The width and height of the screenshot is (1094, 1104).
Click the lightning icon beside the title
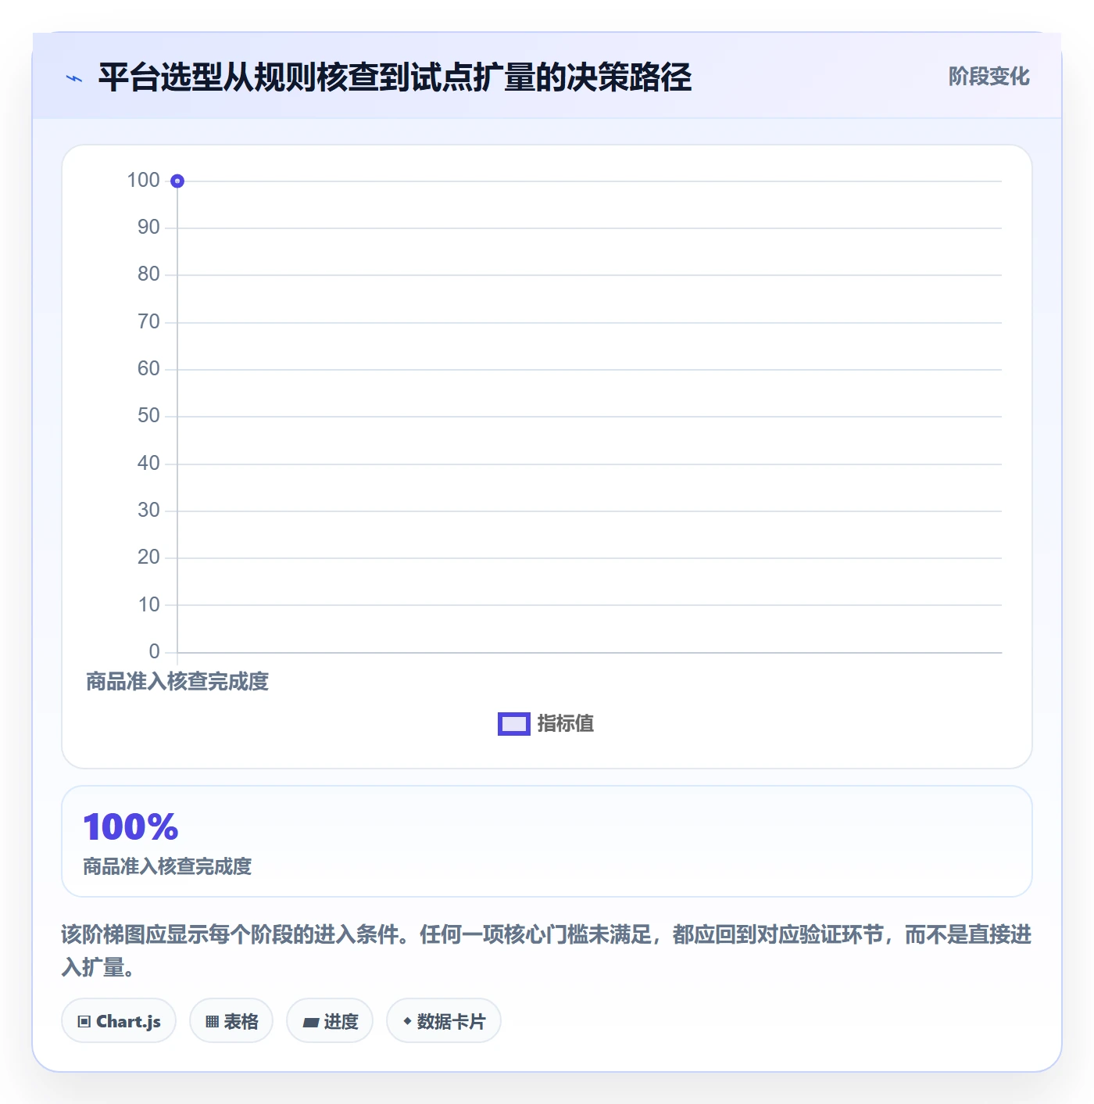click(x=74, y=78)
